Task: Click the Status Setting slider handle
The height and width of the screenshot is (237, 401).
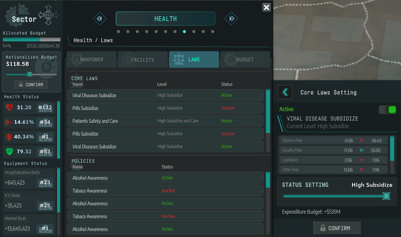Action: tap(386, 196)
